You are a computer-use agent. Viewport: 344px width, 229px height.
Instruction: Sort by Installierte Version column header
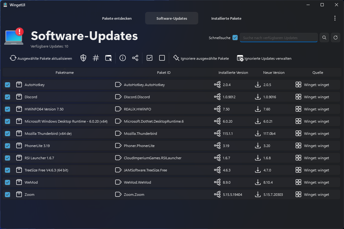point(233,73)
